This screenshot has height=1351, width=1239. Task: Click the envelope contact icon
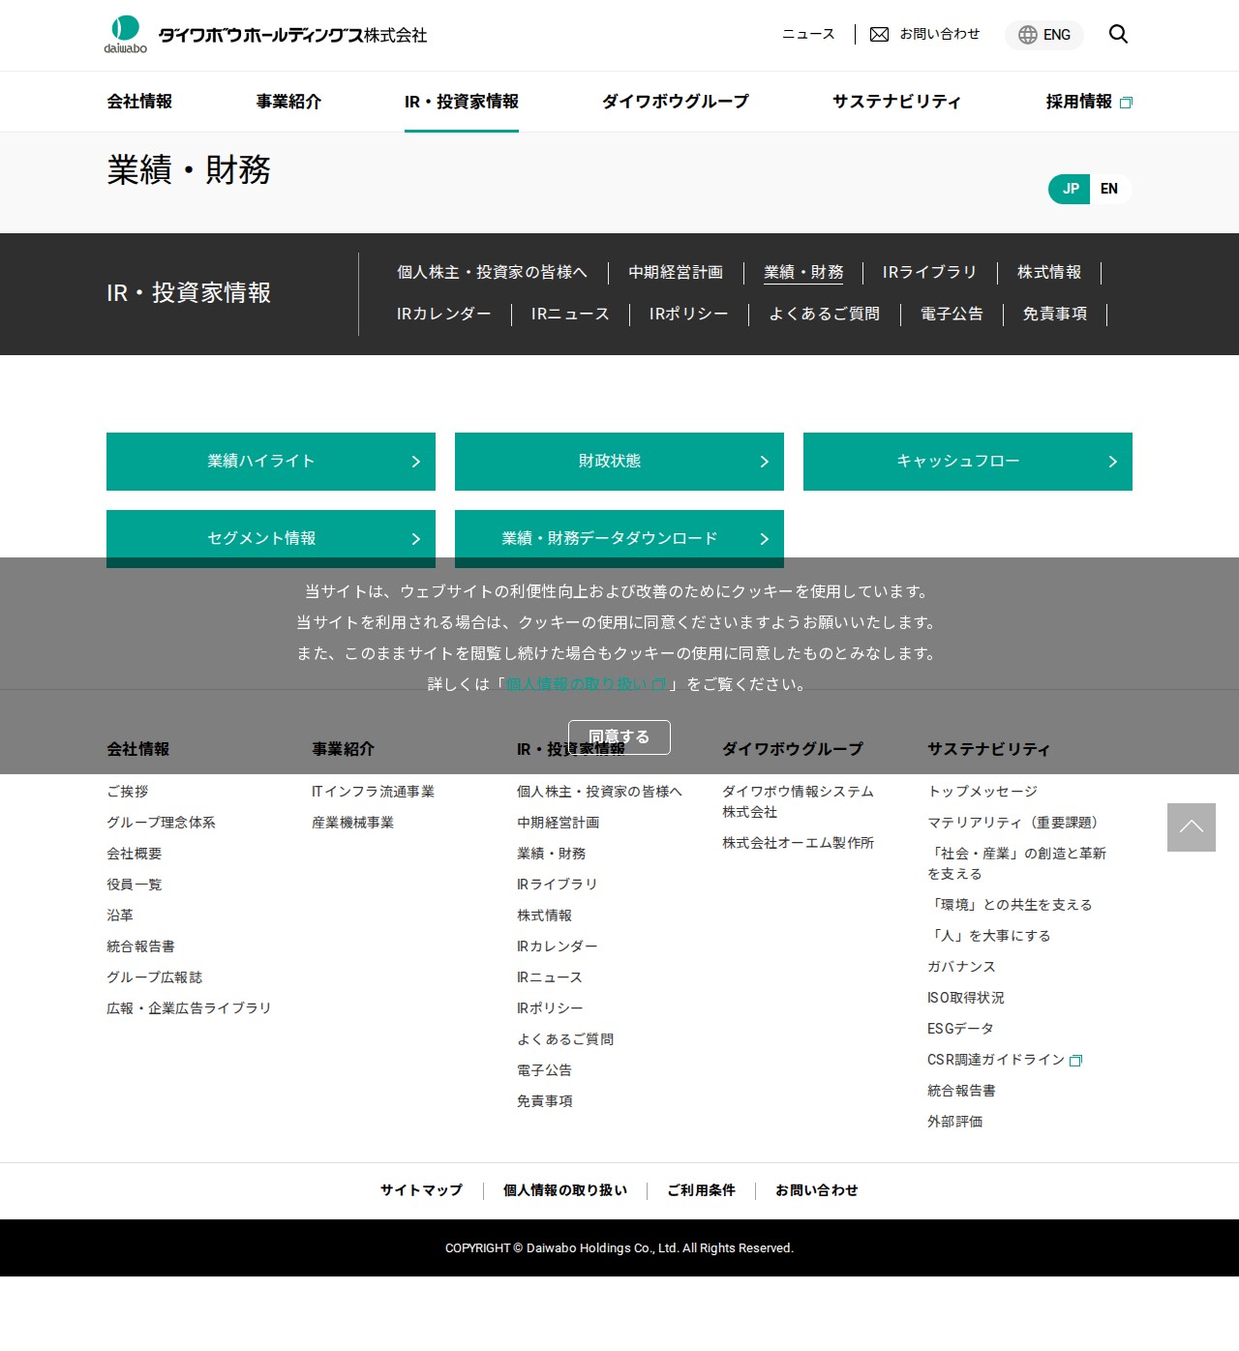tap(879, 35)
